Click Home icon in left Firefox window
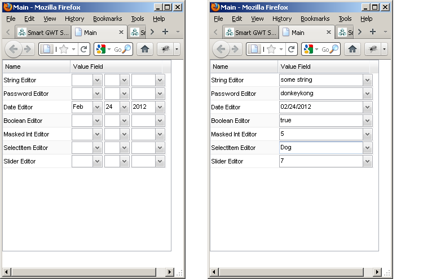423x279 pixels. pyautogui.click(x=145, y=49)
